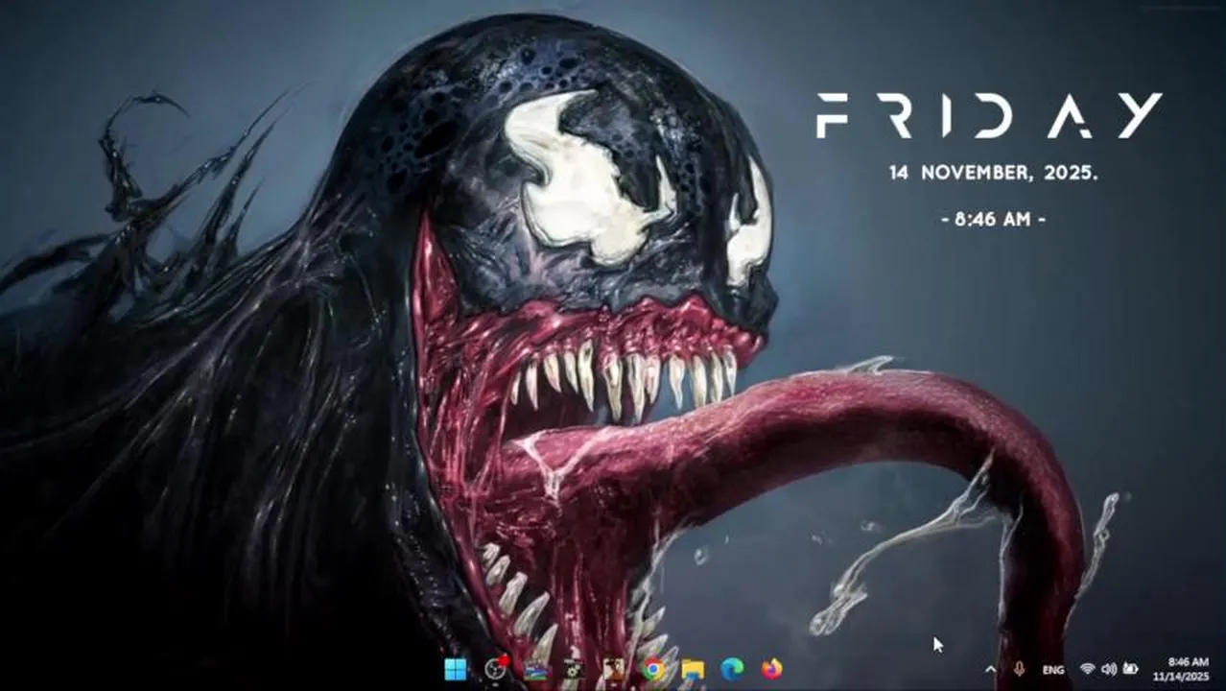Click the microphone tray icon
The image size is (1226, 691).
(1019, 669)
